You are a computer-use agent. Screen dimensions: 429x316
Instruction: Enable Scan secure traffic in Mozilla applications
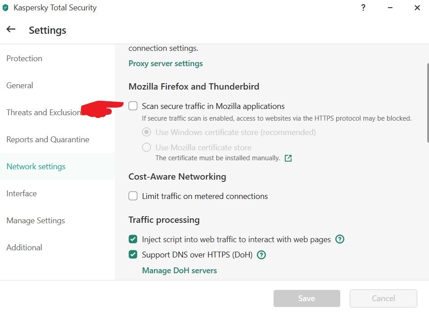[x=133, y=106]
